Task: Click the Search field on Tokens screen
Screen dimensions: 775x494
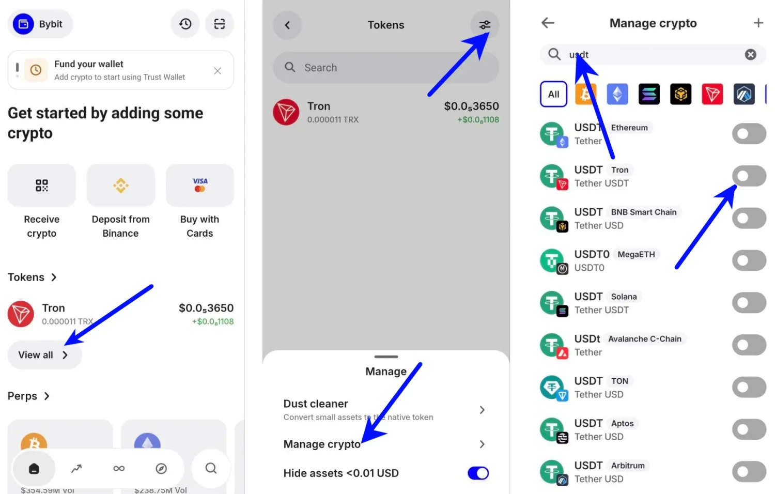Action: (x=386, y=68)
